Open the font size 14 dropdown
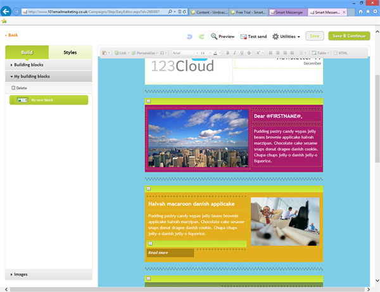This screenshot has width=380, height=292. 205,53
